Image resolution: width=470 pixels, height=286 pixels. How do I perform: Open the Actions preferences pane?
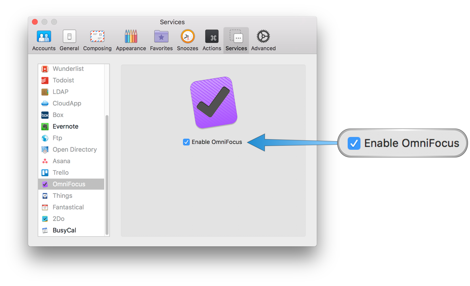pos(212,40)
